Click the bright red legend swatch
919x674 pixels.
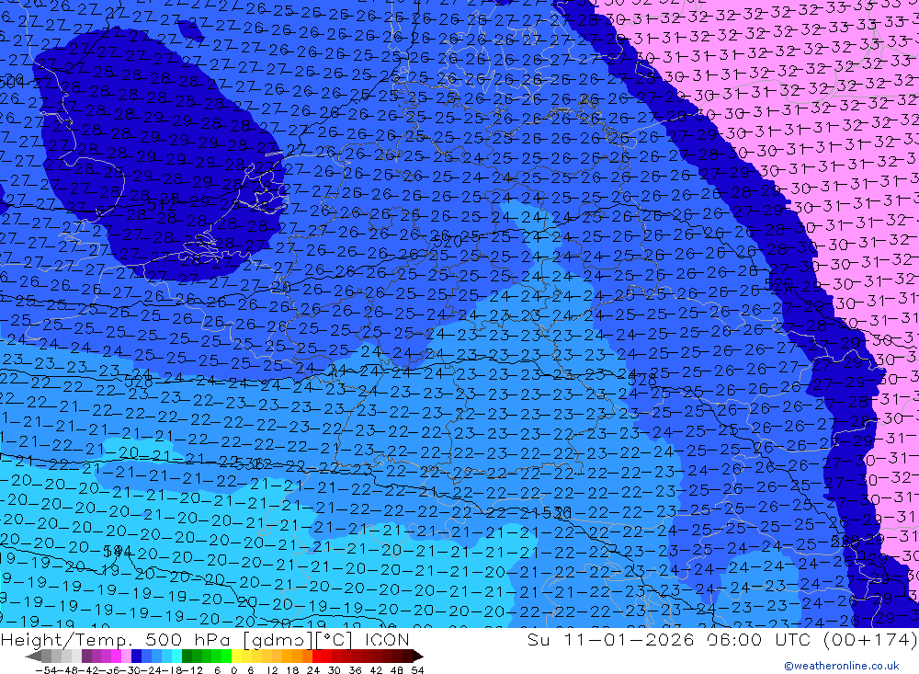tap(318, 656)
